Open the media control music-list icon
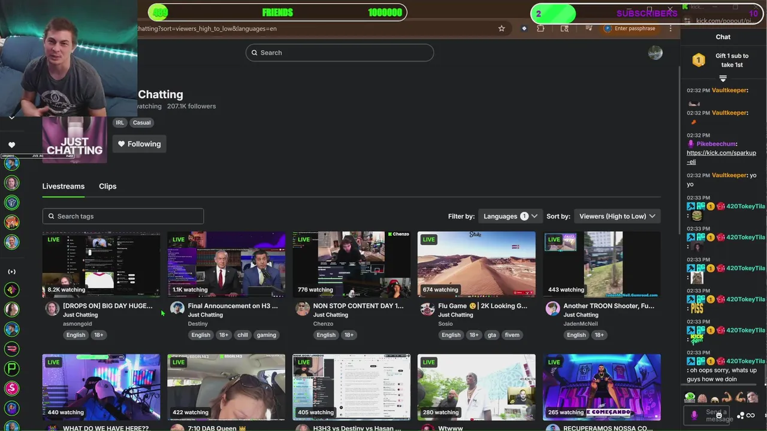767x431 pixels. point(589,28)
